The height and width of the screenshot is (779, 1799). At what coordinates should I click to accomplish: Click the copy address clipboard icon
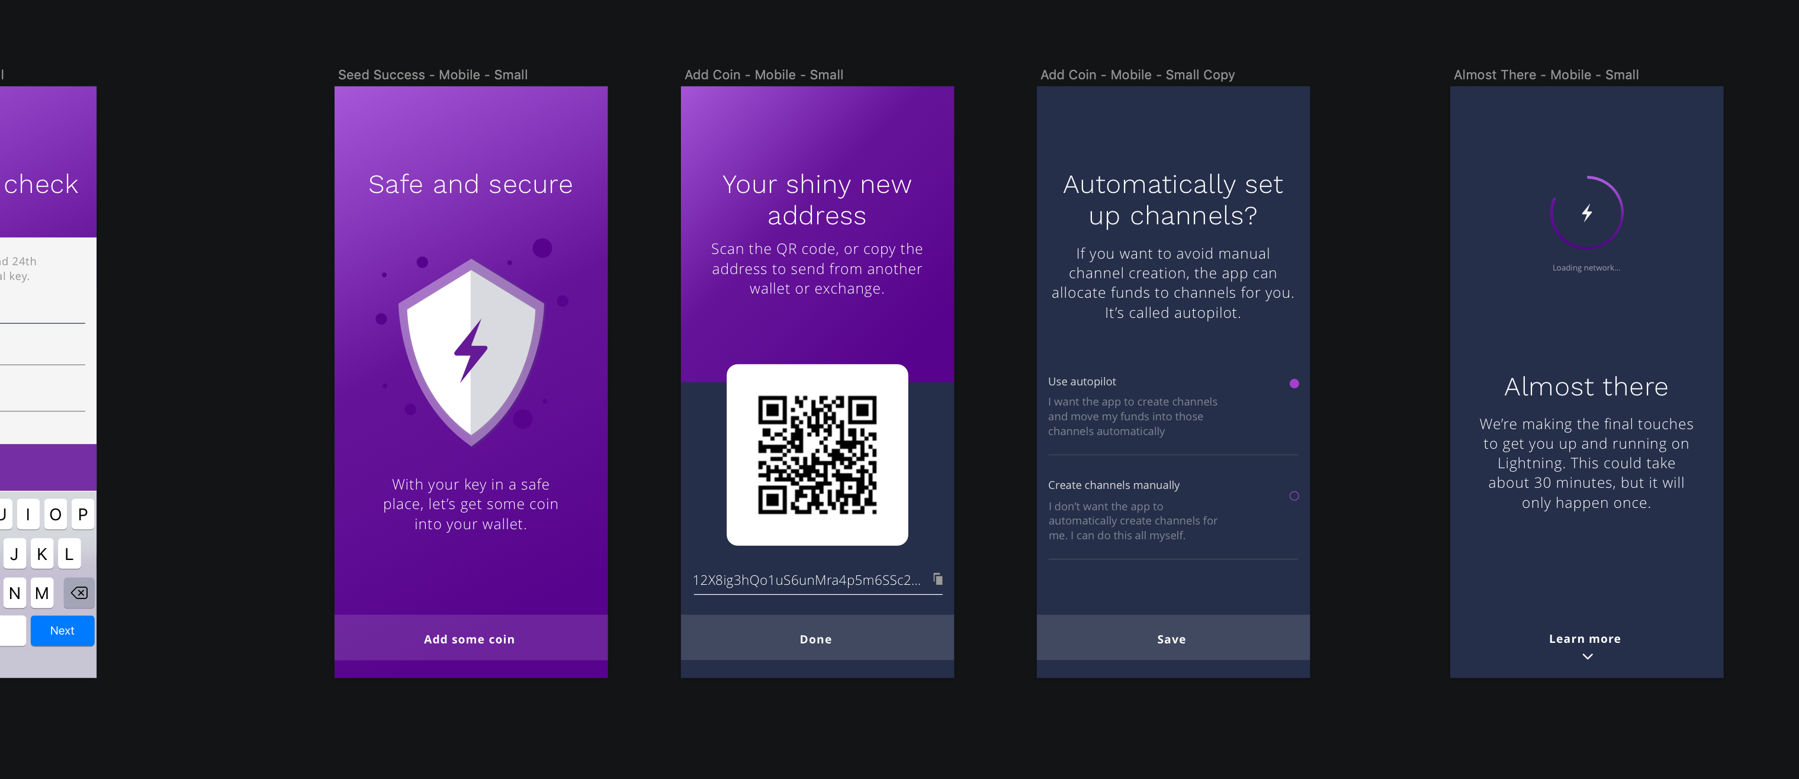click(x=938, y=579)
